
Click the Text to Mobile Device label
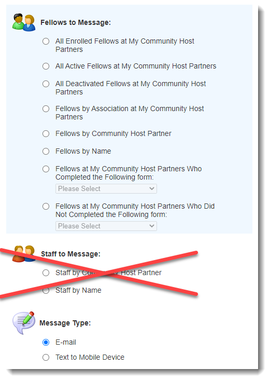(90, 357)
